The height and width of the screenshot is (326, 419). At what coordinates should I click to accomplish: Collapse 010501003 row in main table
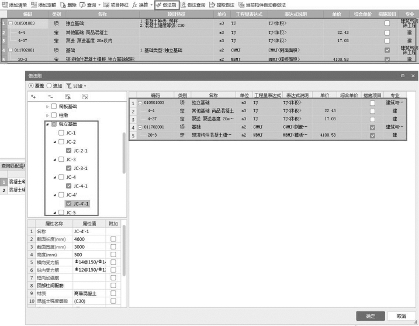coord(11,23)
